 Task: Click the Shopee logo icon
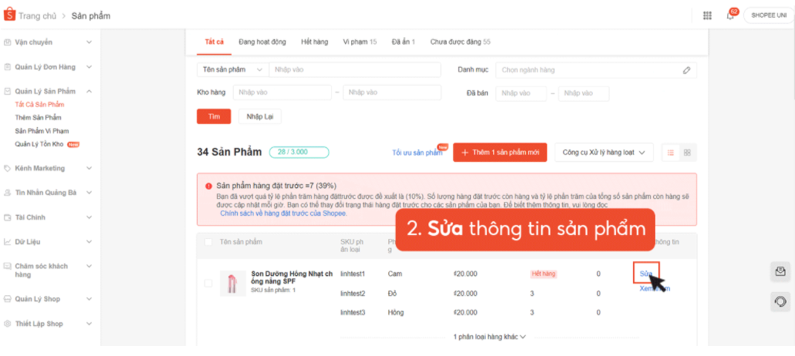coord(10,15)
